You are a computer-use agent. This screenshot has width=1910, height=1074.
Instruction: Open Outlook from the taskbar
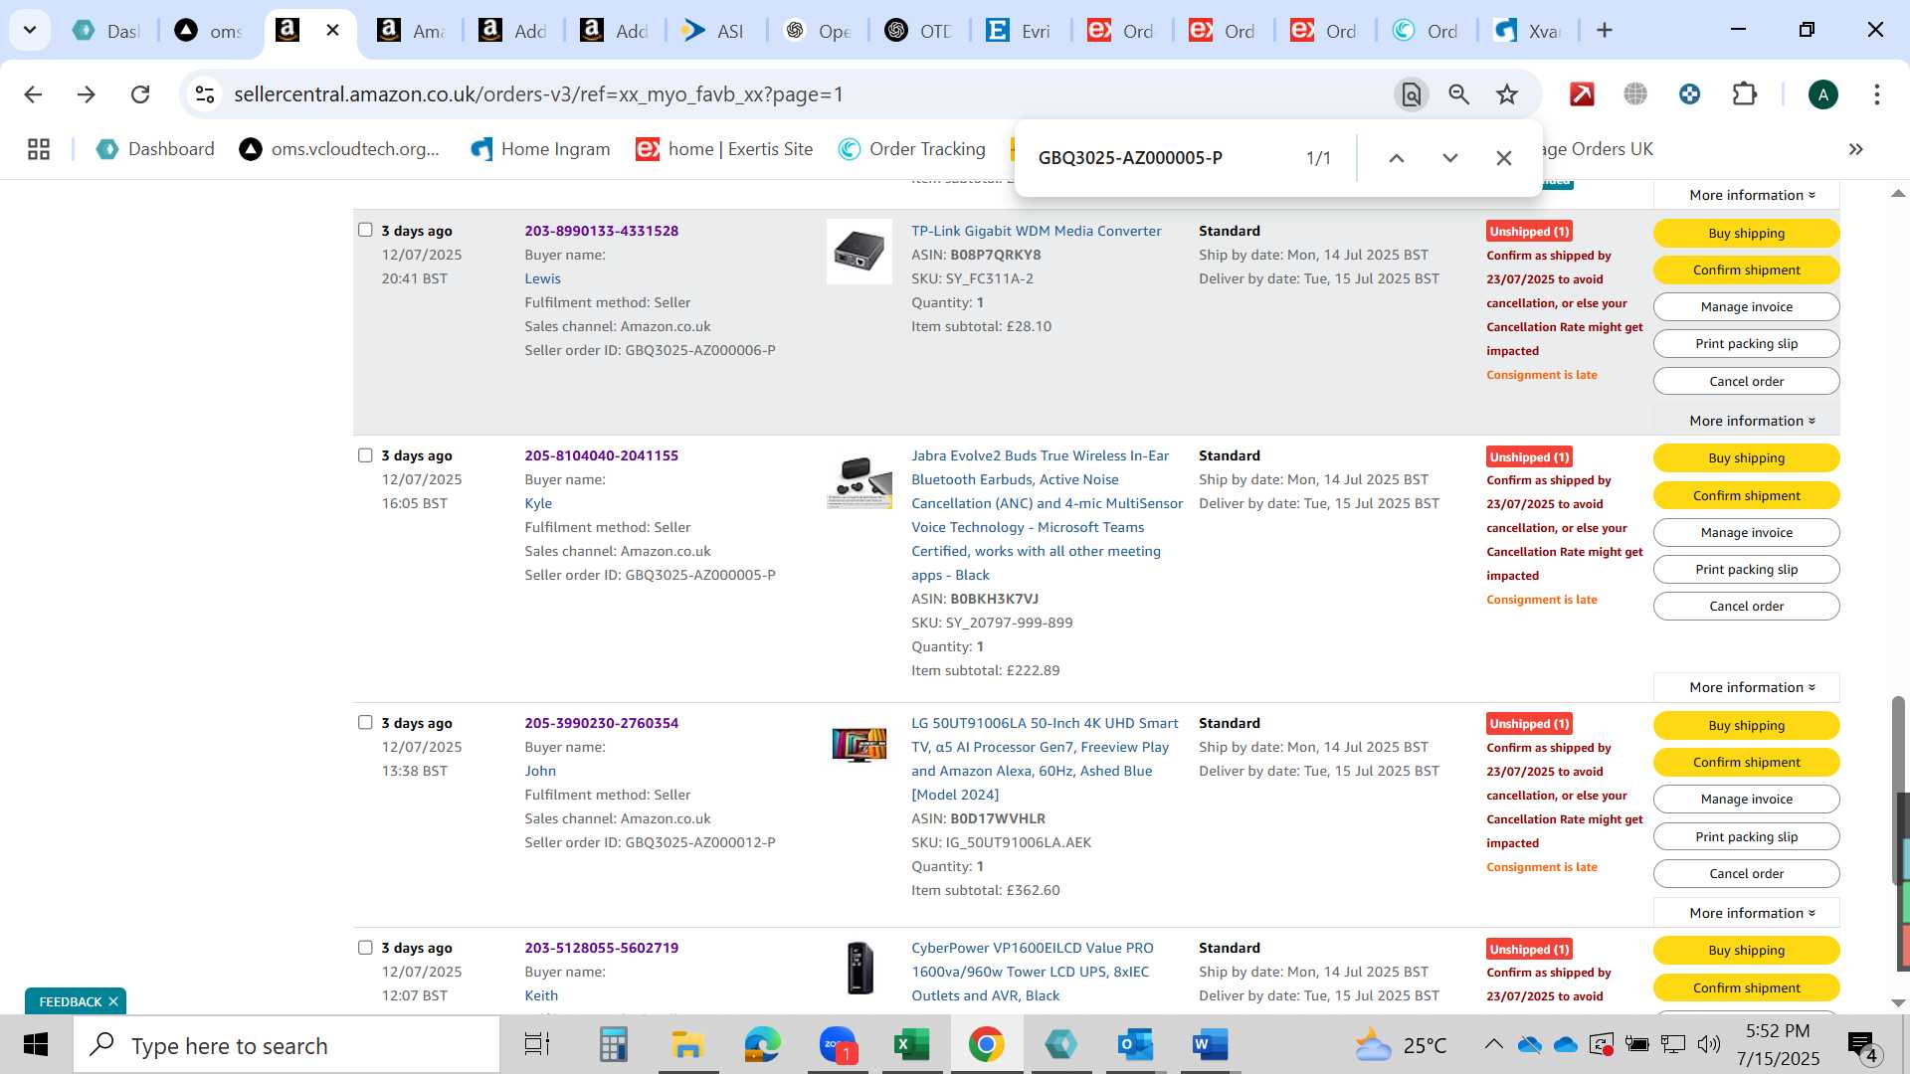tap(1135, 1045)
